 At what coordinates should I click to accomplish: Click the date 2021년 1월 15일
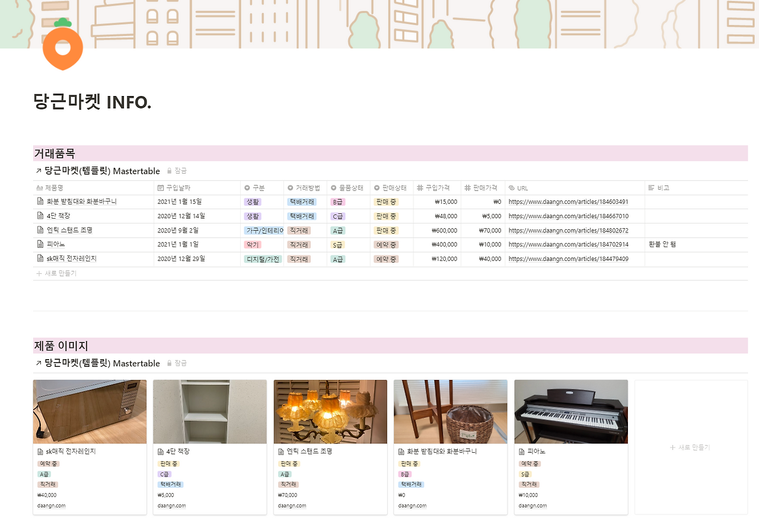pyautogui.click(x=180, y=202)
